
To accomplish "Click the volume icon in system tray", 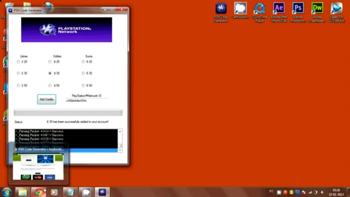I will click(322, 192).
